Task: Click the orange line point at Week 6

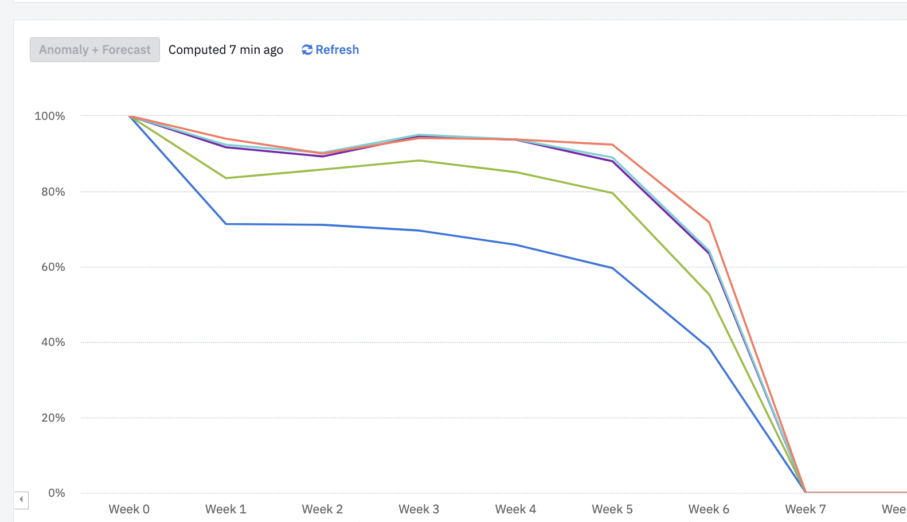Action: 709,222
